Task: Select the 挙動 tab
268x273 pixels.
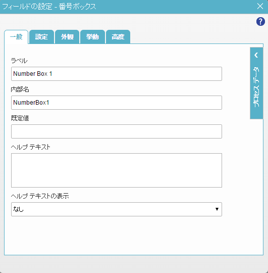Action: [x=92, y=37]
